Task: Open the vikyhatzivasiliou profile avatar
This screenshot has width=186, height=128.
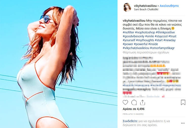Action: [x=127, y=7]
